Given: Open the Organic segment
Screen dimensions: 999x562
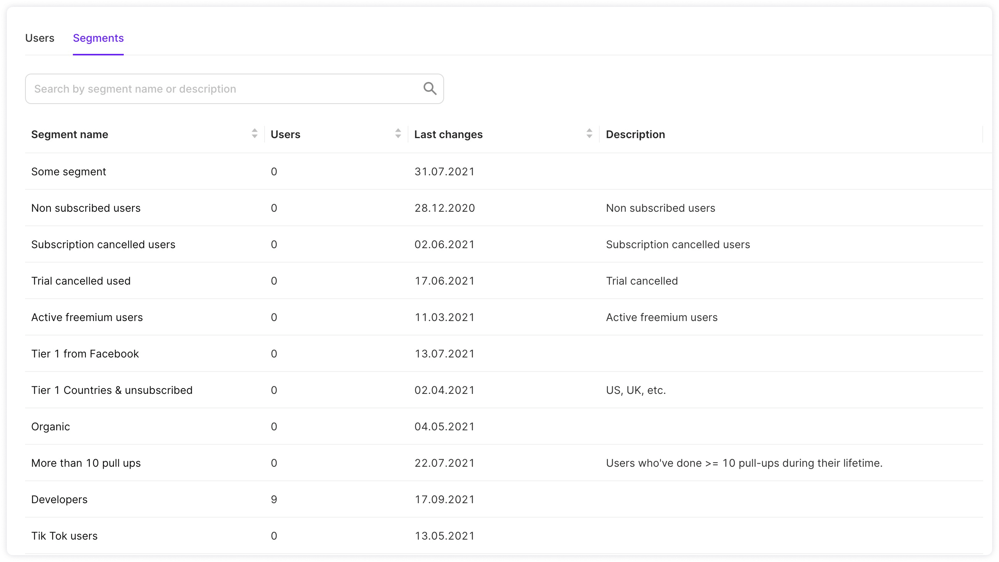Looking at the screenshot, I should [50, 427].
